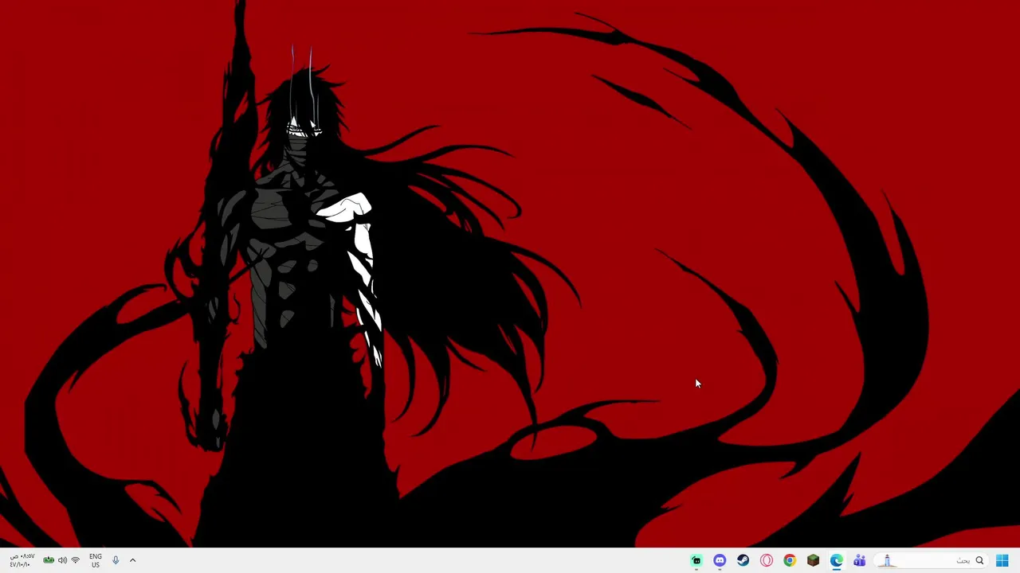Open the clock and date panel
The image size is (1020, 573).
[x=21, y=560]
